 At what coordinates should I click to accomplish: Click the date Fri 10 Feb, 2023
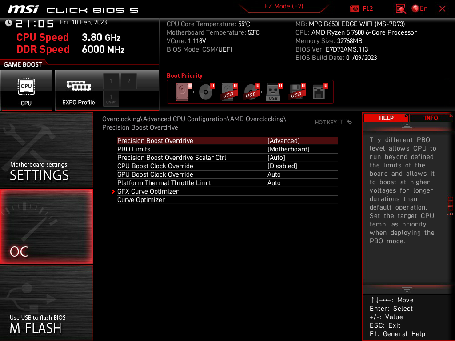click(83, 22)
